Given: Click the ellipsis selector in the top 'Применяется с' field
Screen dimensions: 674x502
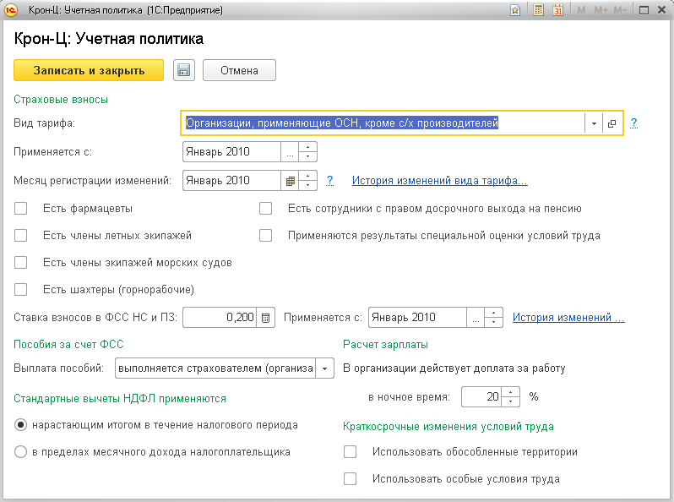Looking at the screenshot, I should tap(291, 152).
